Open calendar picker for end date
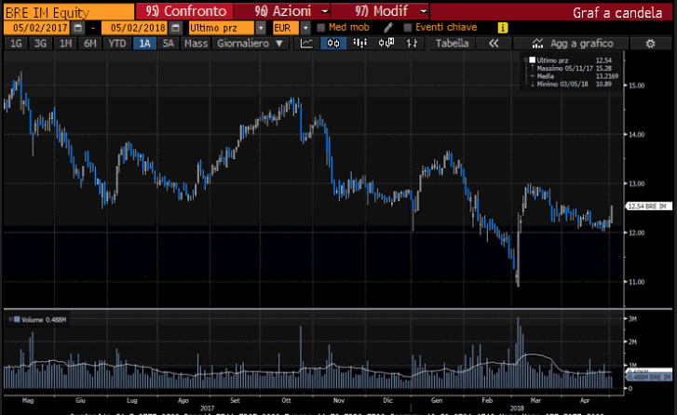Viewport: 677px width, 415px height. click(x=176, y=28)
